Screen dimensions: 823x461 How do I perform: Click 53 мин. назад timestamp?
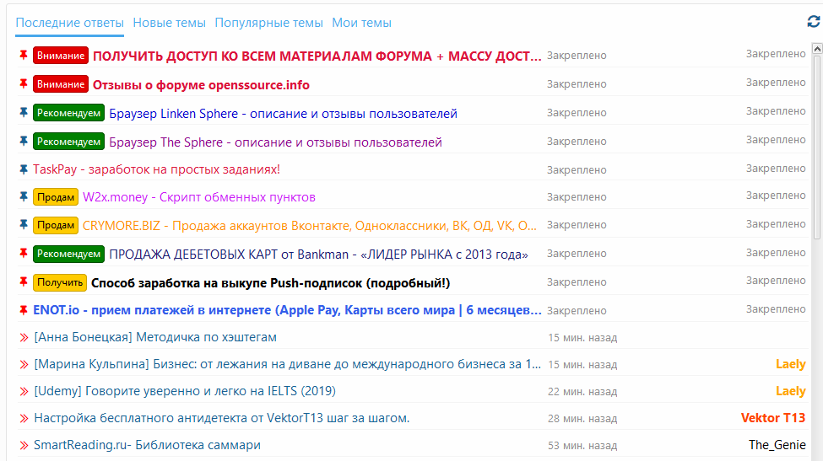click(582, 445)
